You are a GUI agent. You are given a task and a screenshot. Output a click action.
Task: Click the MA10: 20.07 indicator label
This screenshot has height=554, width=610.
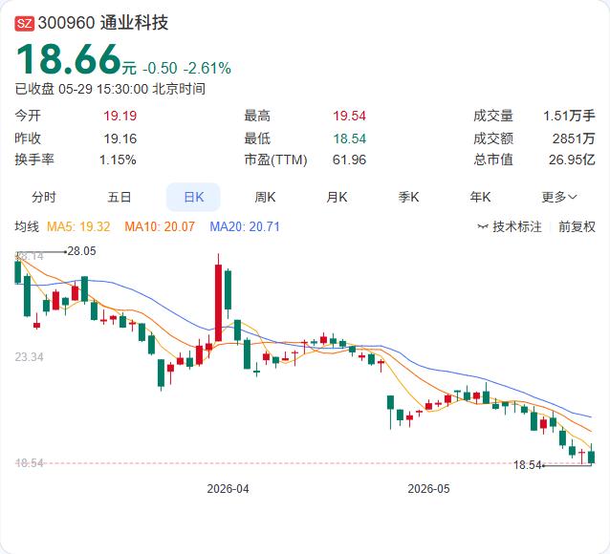coord(160,226)
